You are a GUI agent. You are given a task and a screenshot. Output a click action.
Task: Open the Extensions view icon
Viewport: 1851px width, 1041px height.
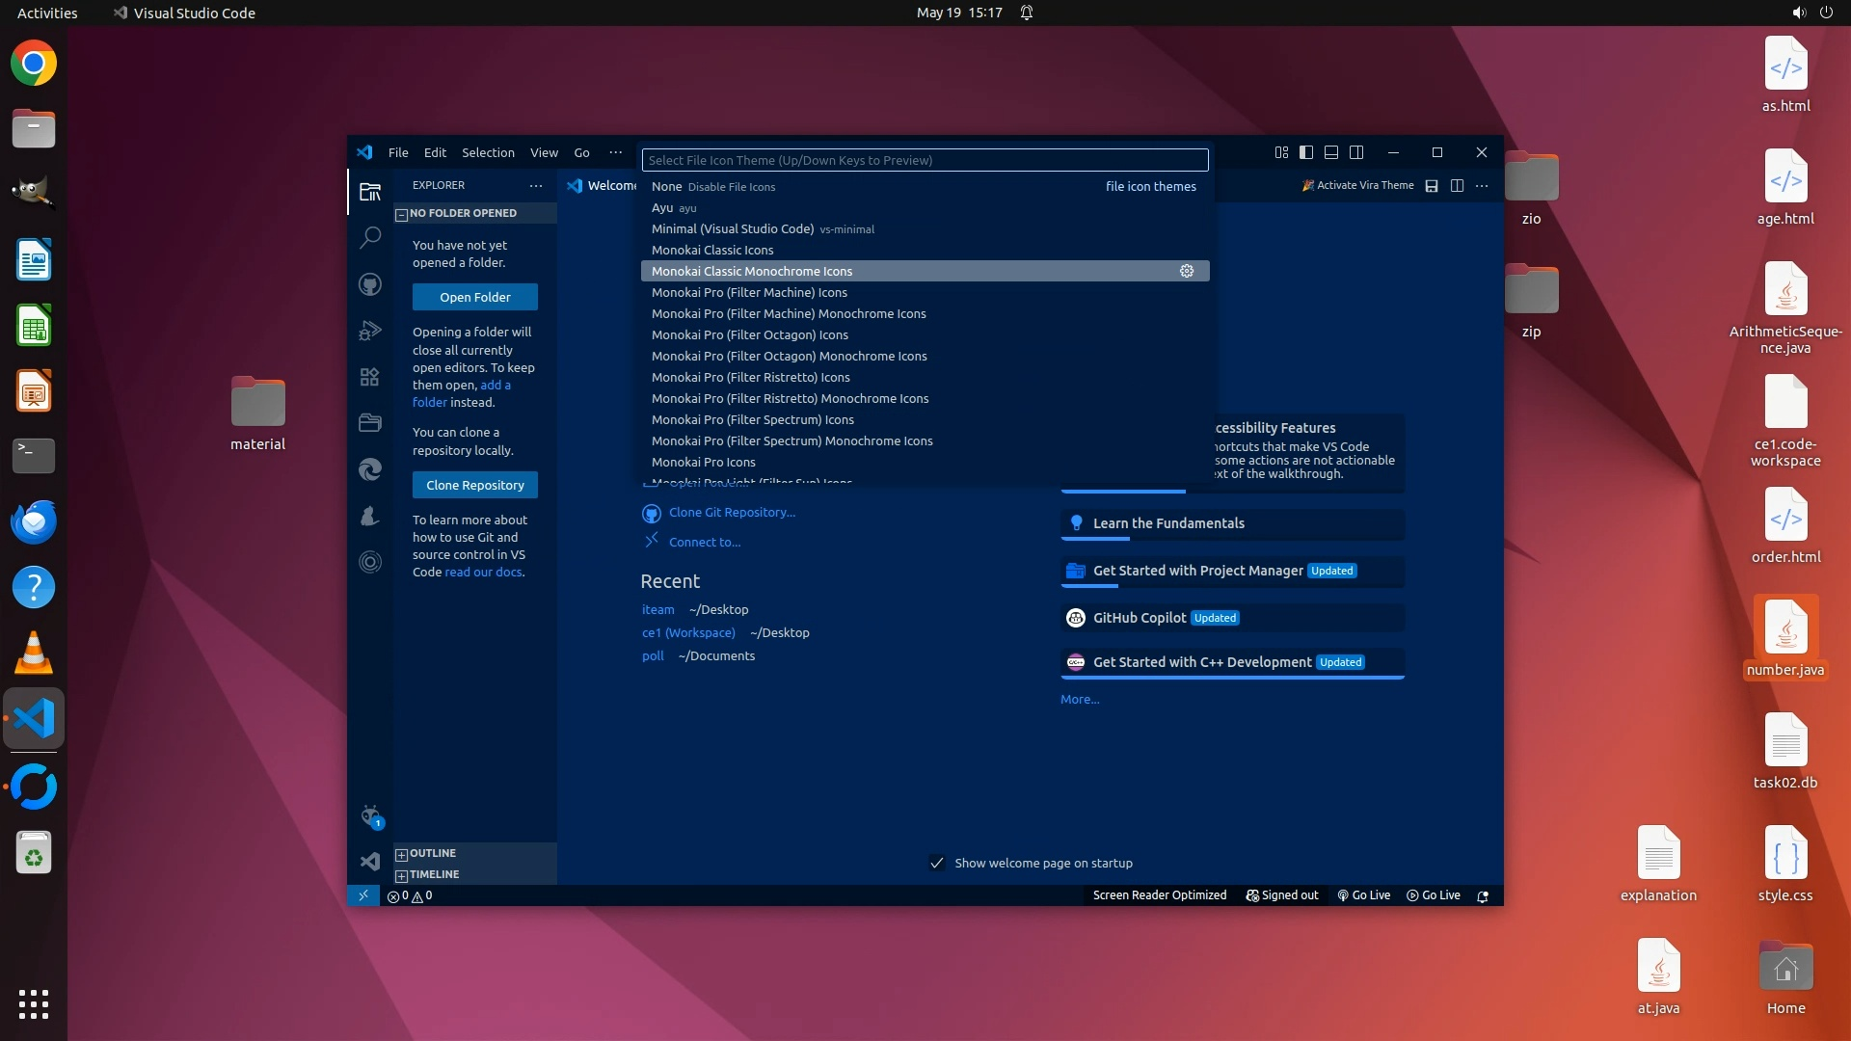click(x=370, y=377)
